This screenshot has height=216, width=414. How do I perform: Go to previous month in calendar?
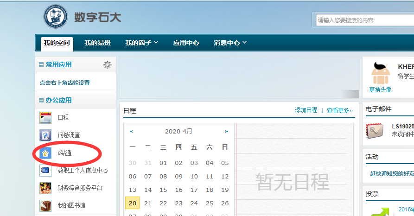tap(131, 132)
